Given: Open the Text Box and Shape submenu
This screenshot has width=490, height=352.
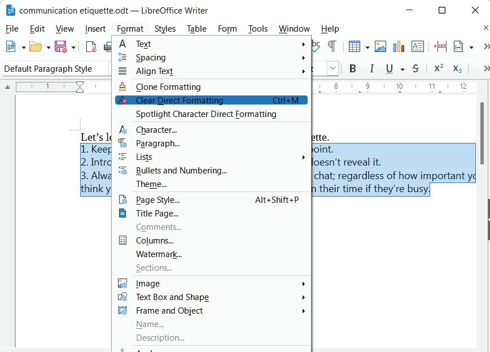Looking at the screenshot, I should (211, 297).
